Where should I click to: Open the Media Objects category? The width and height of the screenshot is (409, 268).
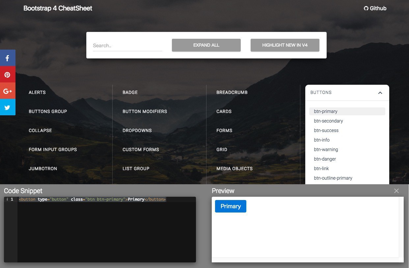tap(234, 168)
